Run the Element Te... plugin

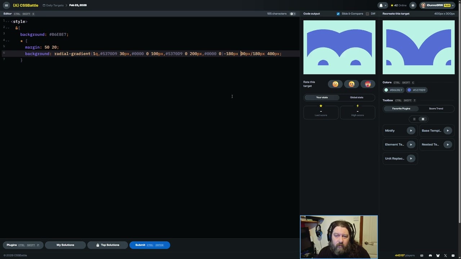pos(411,145)
